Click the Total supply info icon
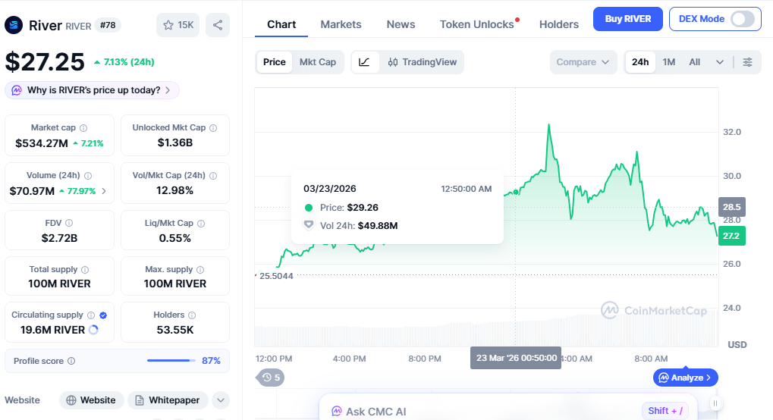This screenshot has width=773, height=420. [x=85, y=270]
